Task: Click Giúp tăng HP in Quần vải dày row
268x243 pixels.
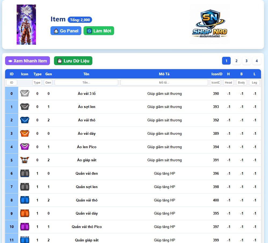Action: pos(164,213)
